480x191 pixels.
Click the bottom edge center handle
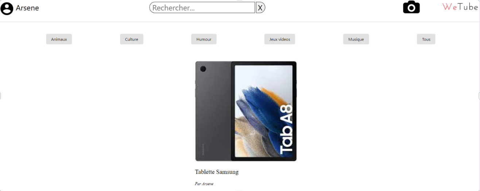pyautogui.click(x=240, y=190)
